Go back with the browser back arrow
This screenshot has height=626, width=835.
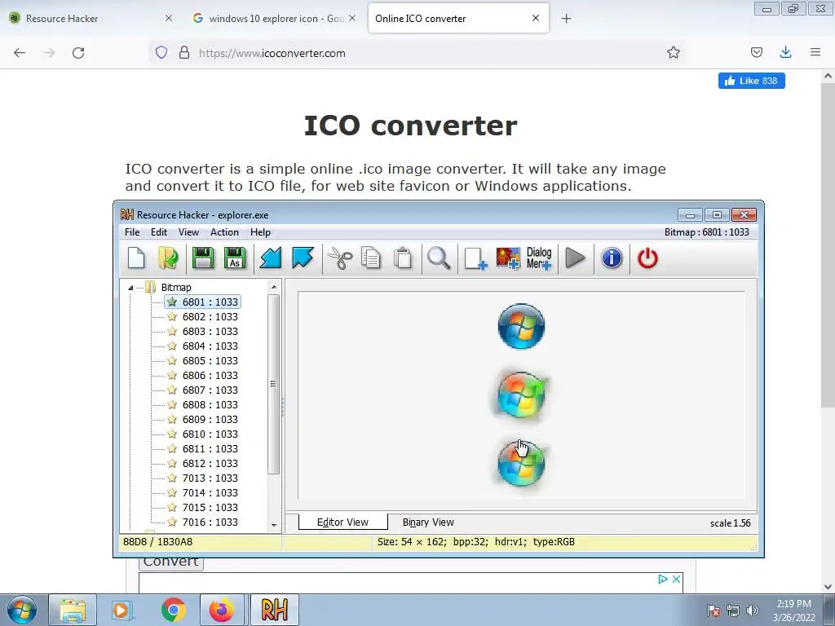click(x=20, y=53)
